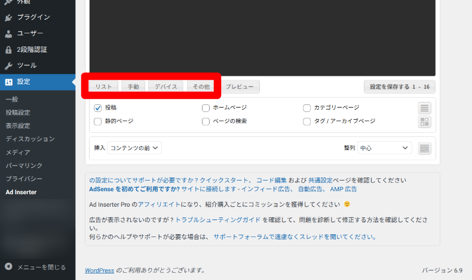The width and height of the screenshot is (472, 280).
Task: Open ディスカッション submenu item
Action: point(30,139)
